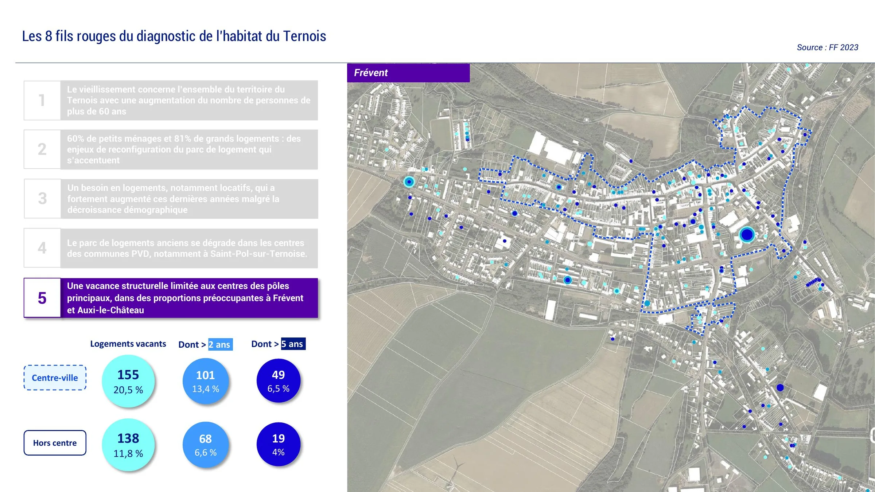Click the cyan-ringed marker at map's west edge
The height and width of the screenshot is (492, 875).
click(409, 181)
